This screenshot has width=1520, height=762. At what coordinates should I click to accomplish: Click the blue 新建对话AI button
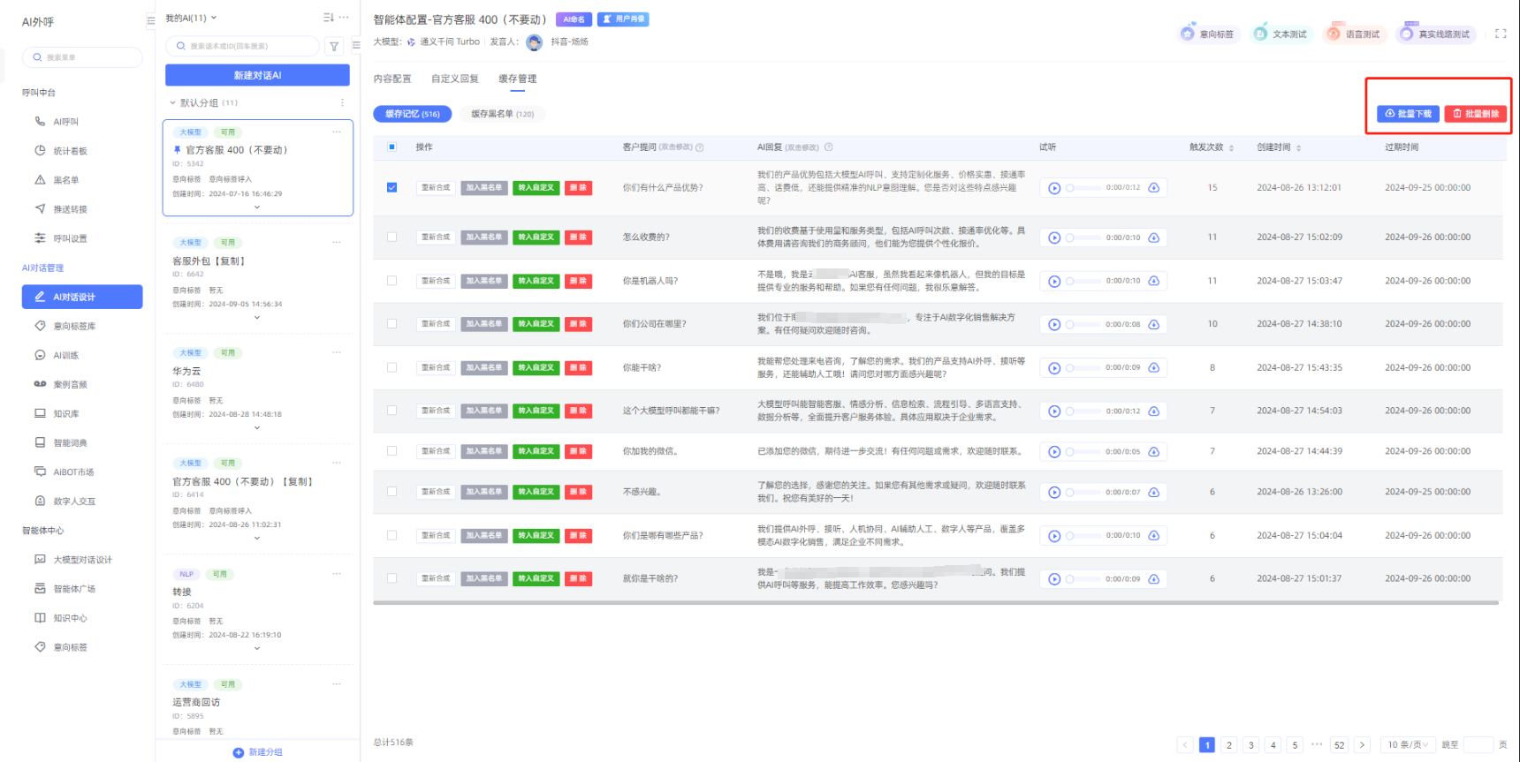[x=257, y=75]
